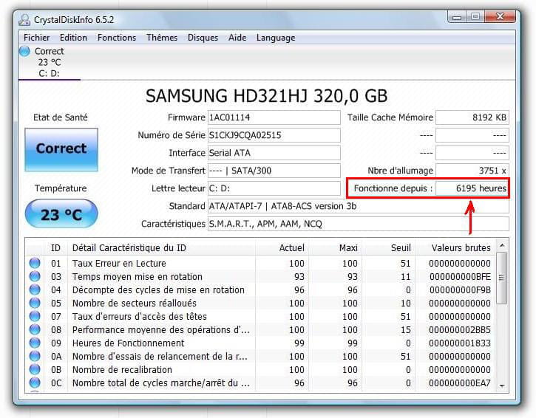Screen dimensions: 536x418
Task: Click raw value 000000000EA7
Action: (460, 383)
